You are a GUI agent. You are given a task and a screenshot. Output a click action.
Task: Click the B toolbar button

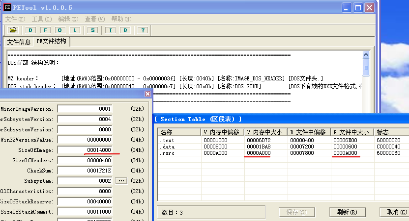click(125, 30)
